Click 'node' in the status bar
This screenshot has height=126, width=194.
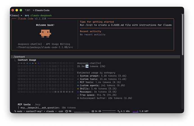tap(20, 111)
